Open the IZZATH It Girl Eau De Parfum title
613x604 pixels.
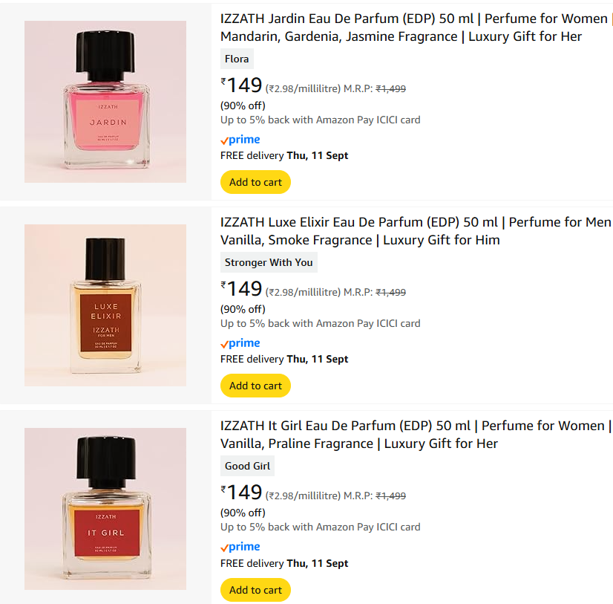(x=415, y=435)
